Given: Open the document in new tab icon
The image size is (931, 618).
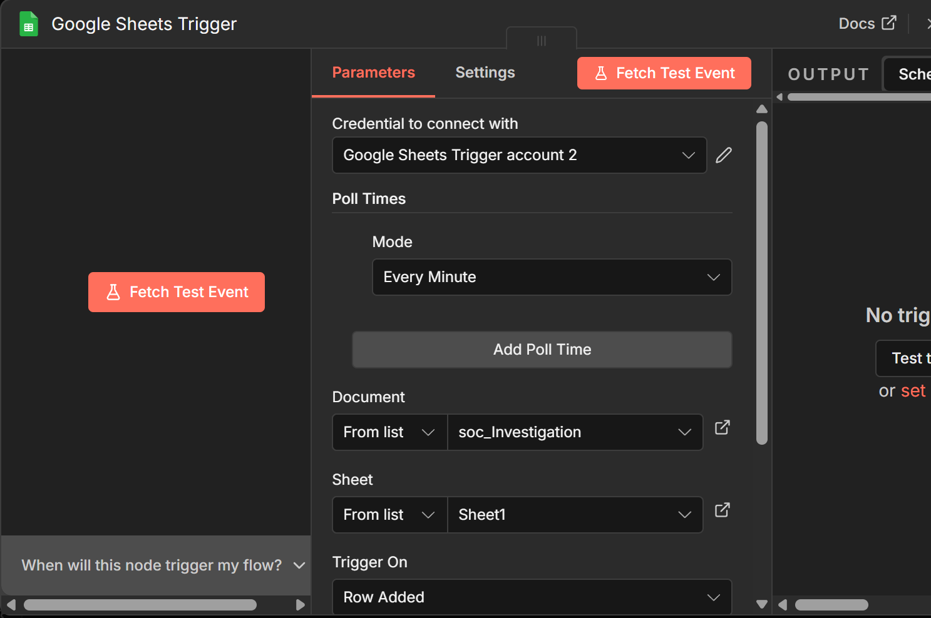Looking at the screenshot, I should [x=723, y=428].
